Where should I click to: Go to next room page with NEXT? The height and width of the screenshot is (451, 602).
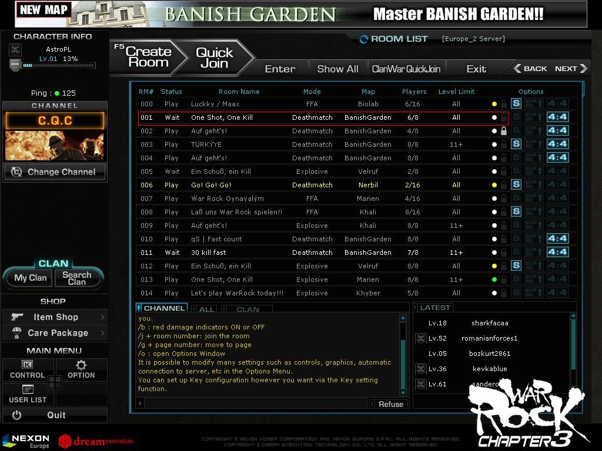[571, 69]
